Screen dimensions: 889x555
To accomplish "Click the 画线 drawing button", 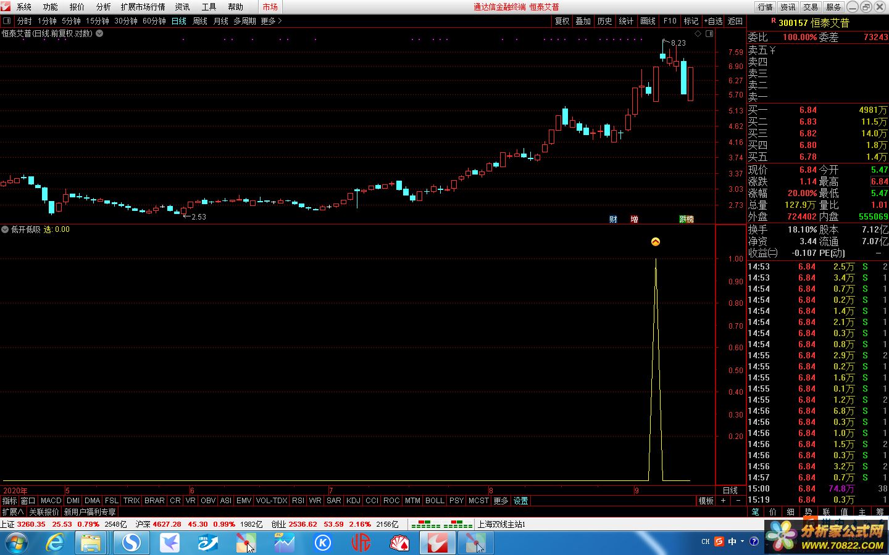I will click(648, 21).
